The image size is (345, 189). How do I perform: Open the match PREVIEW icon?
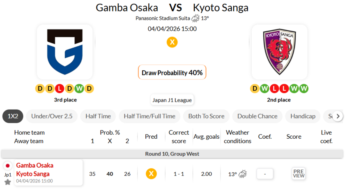(299, 173)
